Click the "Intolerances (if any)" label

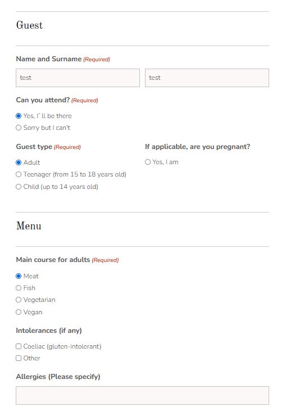(x=49, y=331)
